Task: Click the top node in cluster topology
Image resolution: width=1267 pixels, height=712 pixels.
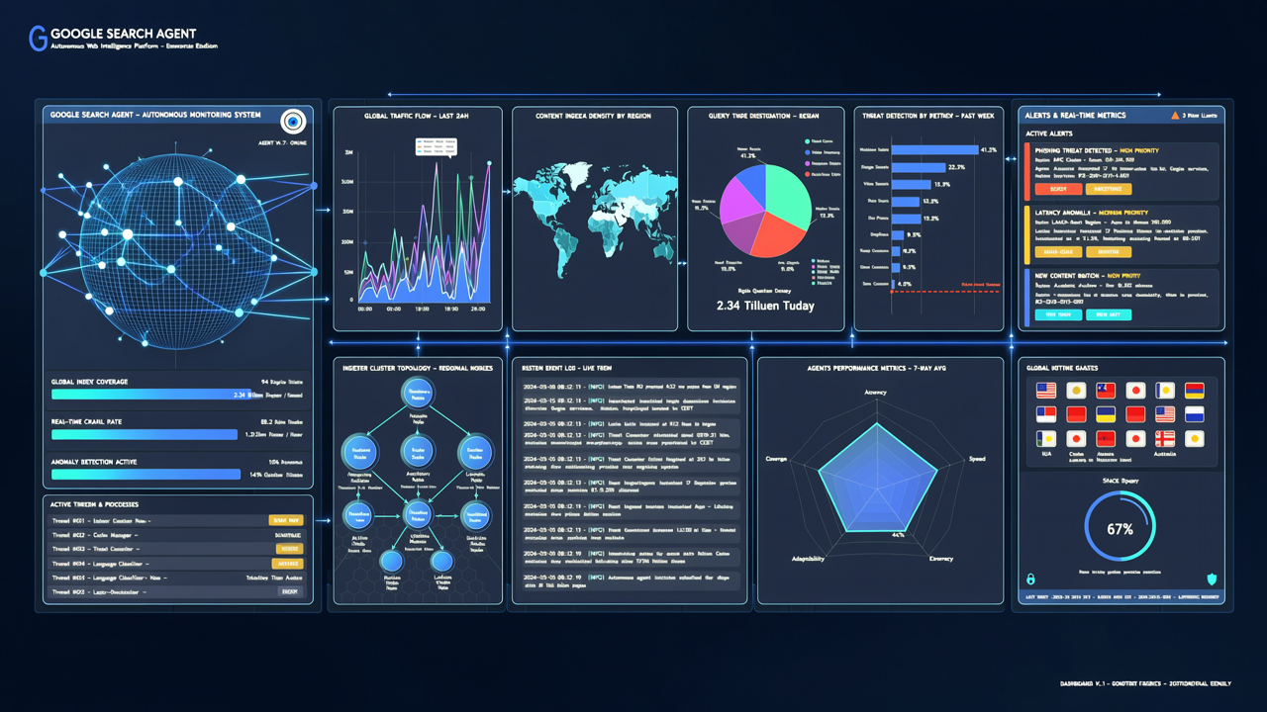Action: (417, 394)
